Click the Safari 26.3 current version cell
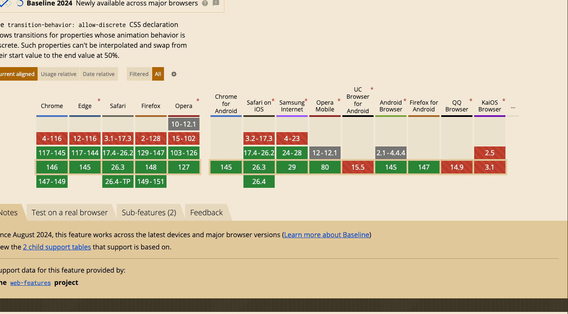The width and height of the screenshot is (568, 314). point(118,167)
